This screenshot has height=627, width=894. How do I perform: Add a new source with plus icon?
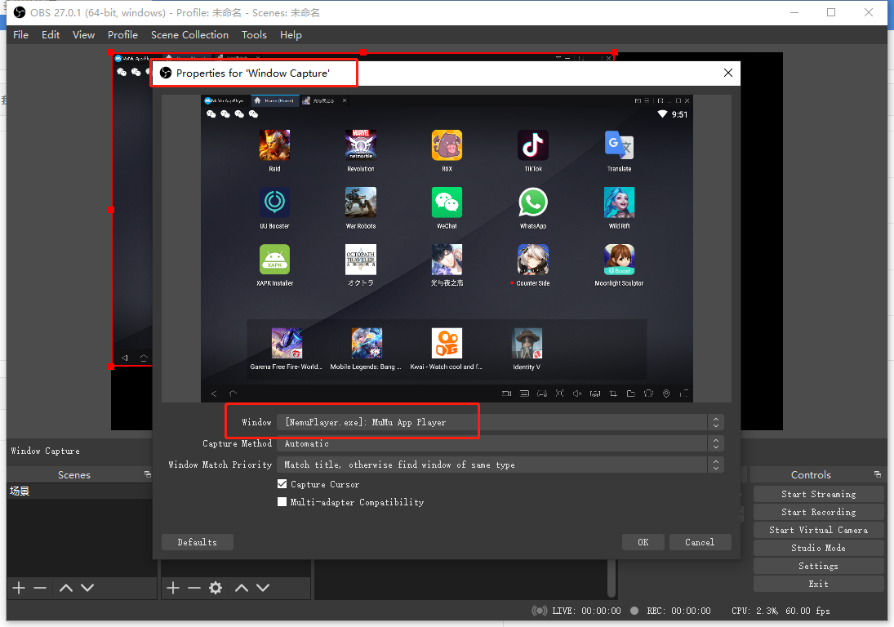[x=173, y=588]
